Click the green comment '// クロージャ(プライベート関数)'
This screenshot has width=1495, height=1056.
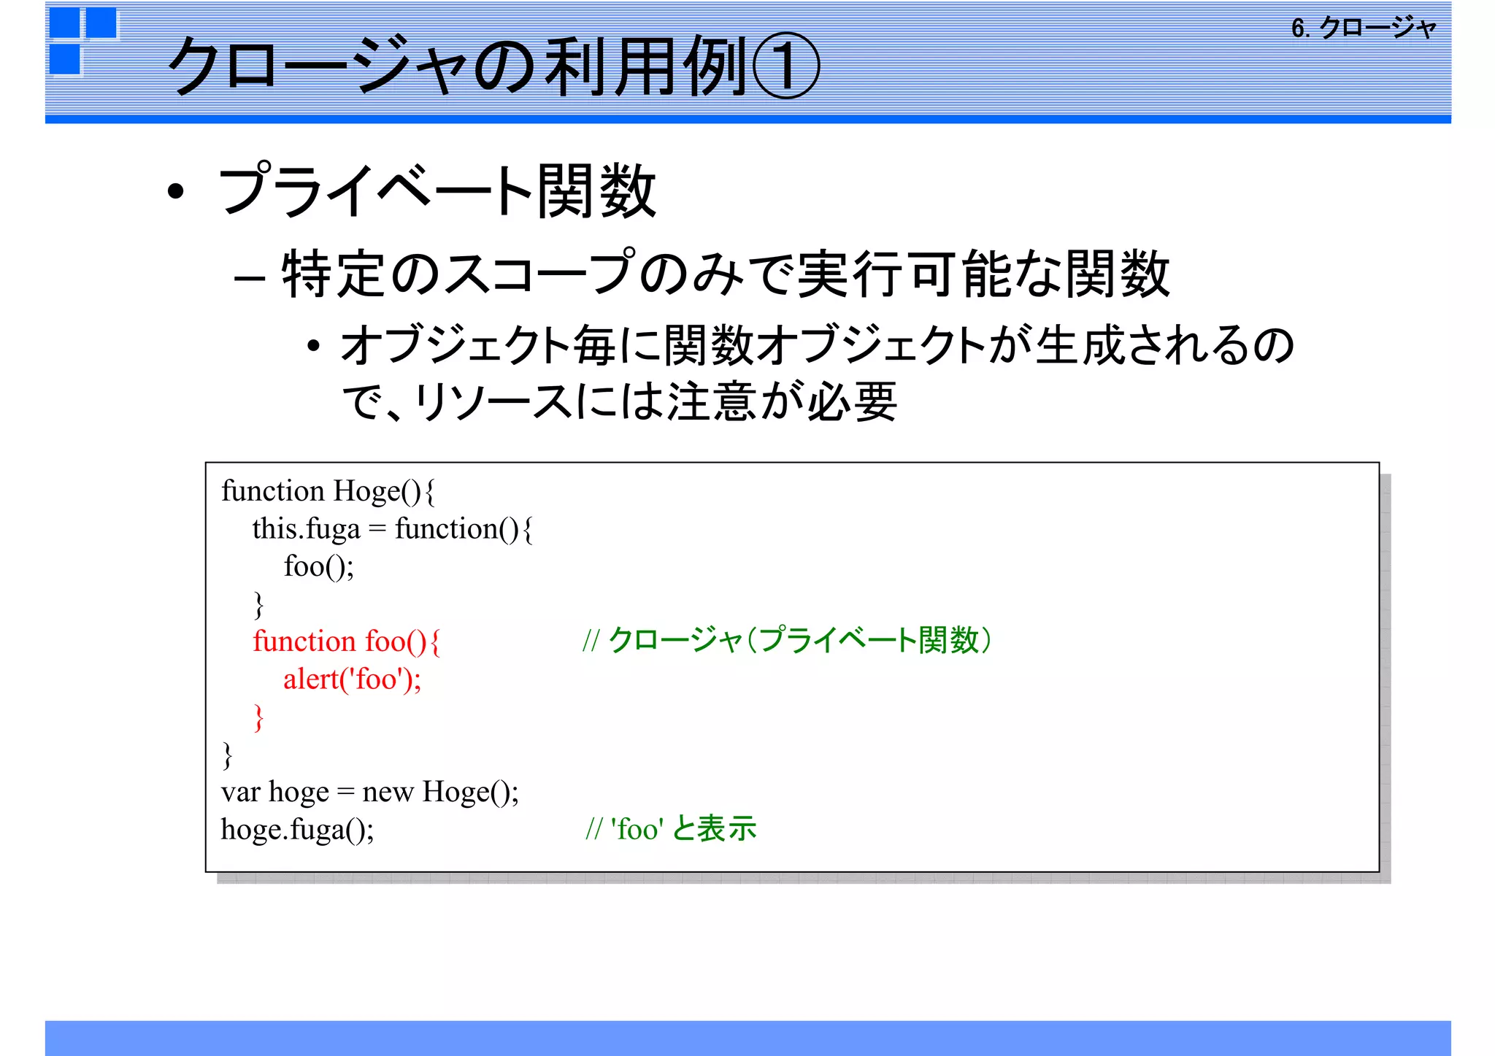click(x=787, y=640)
